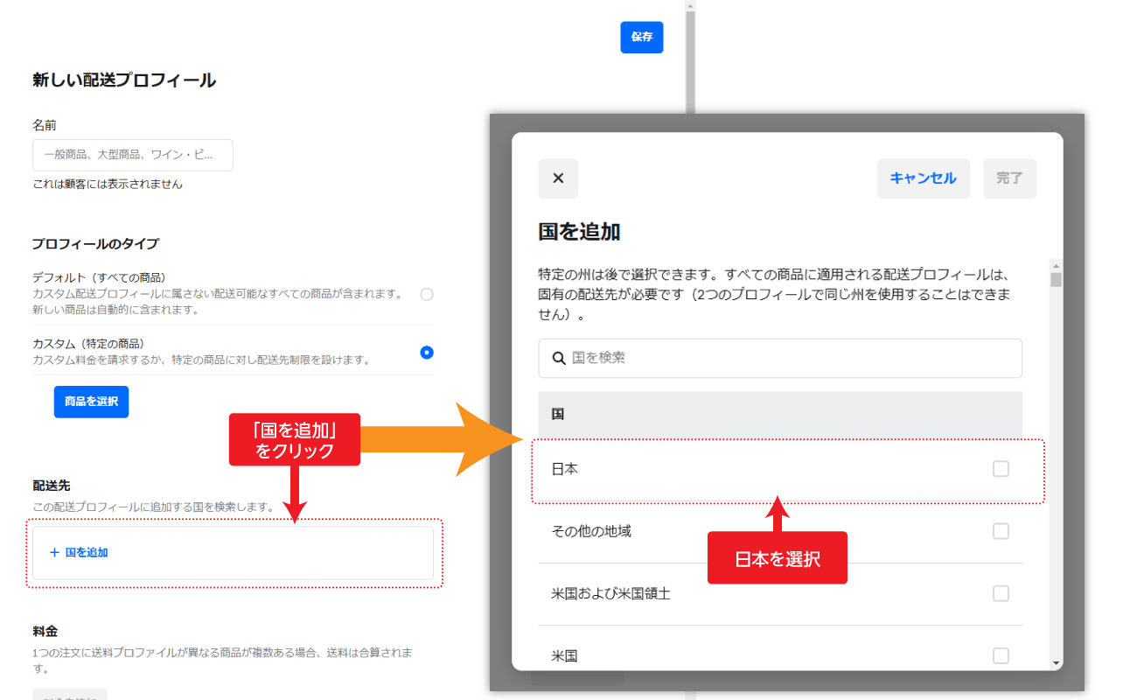Click the magnifying glass in the country search field
This screenshot has width=1137, height=700.
(x=559, y=358)
